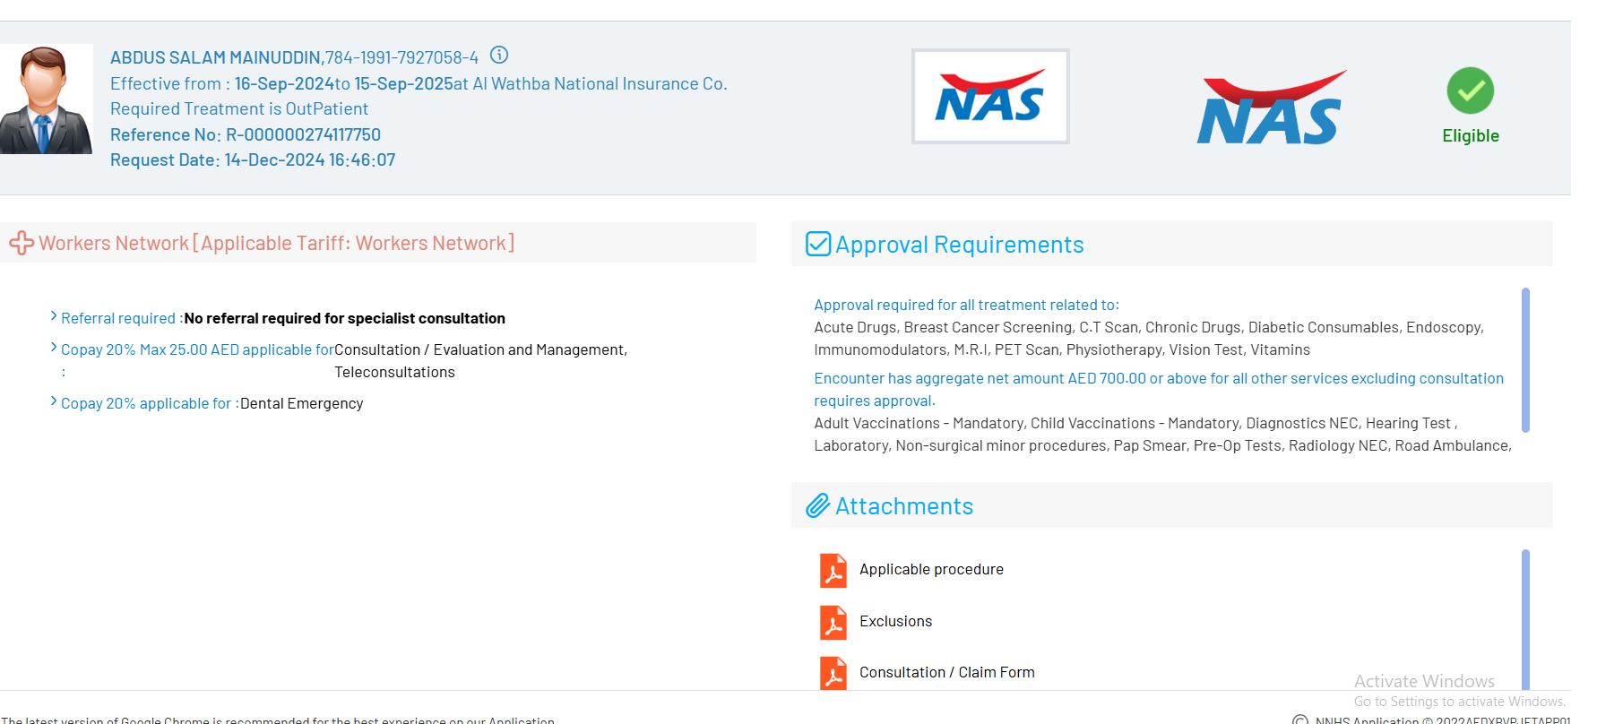Click the Approval Requirements heading
This screenshot has width=1597, height=724.
coord(960,245)
